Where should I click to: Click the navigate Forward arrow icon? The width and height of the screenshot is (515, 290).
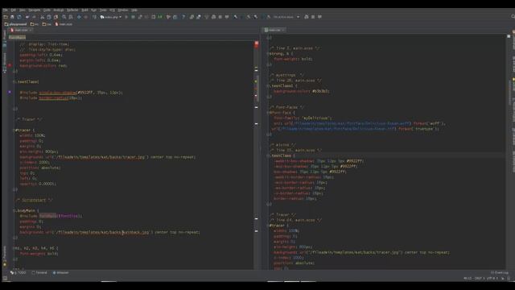pyautogui.click(x=86, y=17)
